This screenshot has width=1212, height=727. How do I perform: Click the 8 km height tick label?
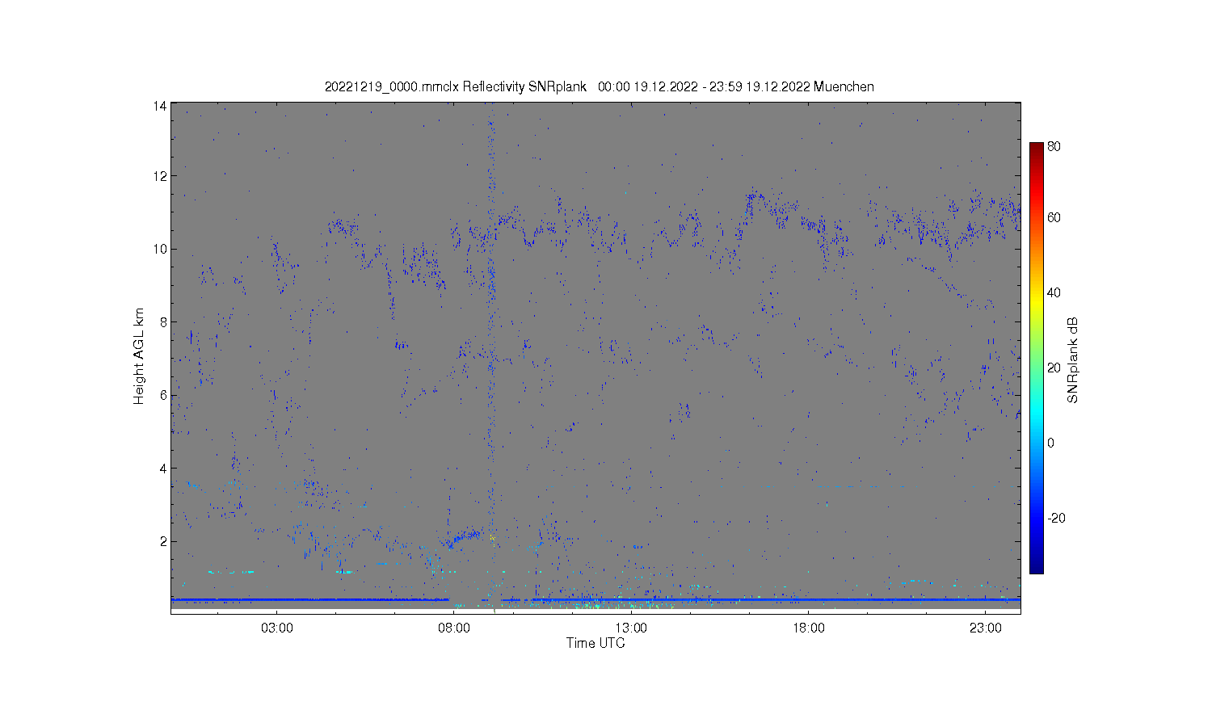(x=163, y=321)
